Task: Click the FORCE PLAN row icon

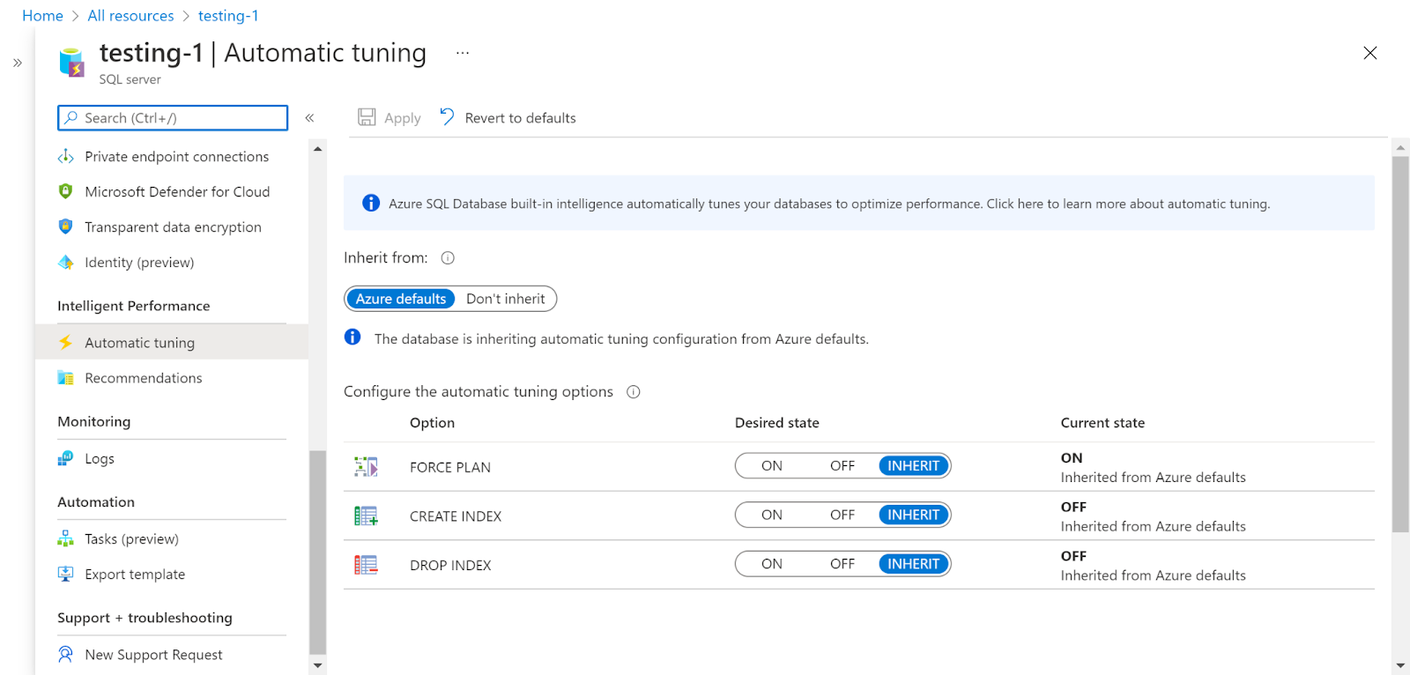Action: pos(366,467)
